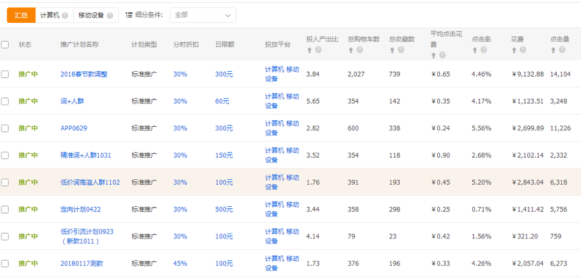Image resolution: width=581 pixels, height=278 pixels.
Task: Click 推广中 status of 低价词高溢人群1102
Action: click(x=28, y=182)
